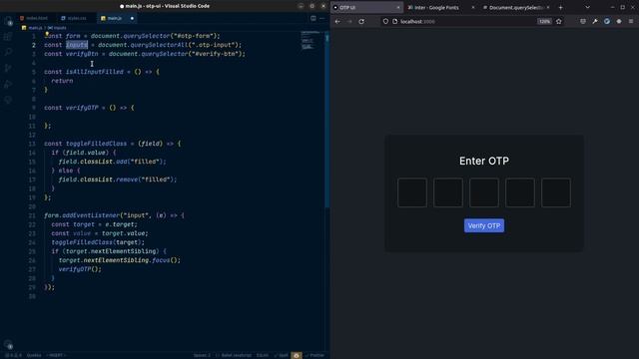639x359 pixels.
Task: Click inputs symbol in the breadcrumb
Action: (x=57, y=28)
